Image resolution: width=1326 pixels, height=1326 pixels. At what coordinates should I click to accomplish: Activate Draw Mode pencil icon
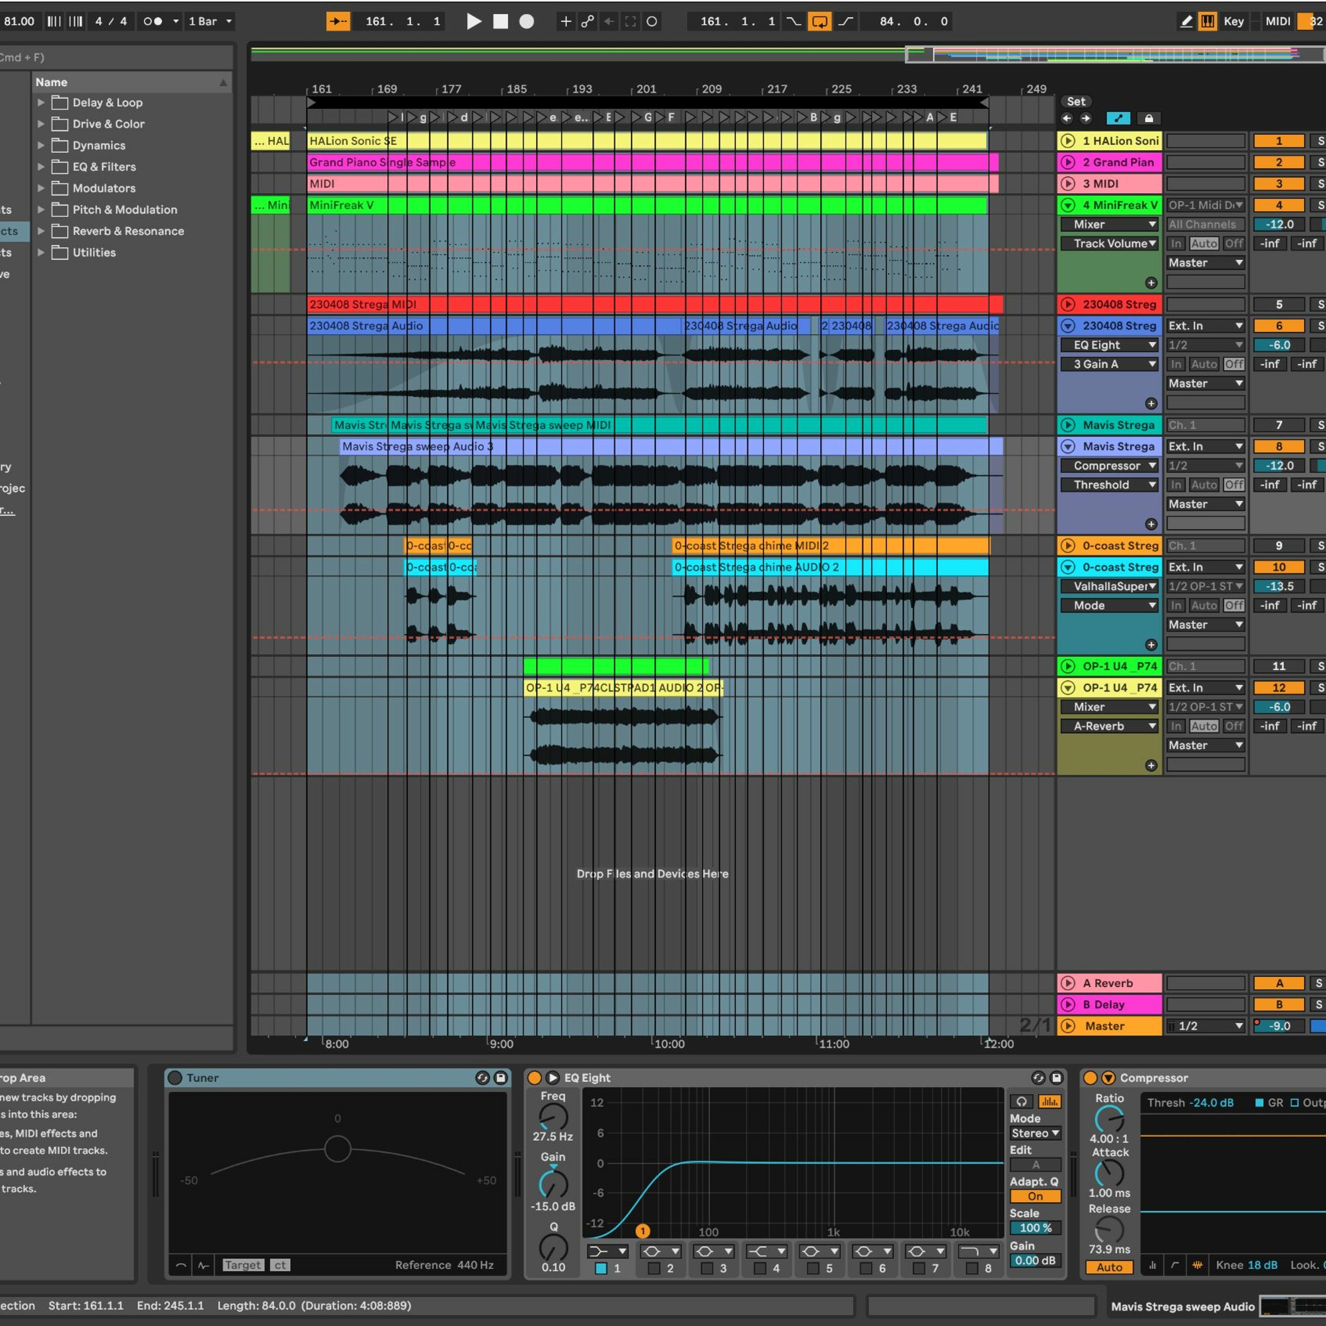tap(1186, 21)
